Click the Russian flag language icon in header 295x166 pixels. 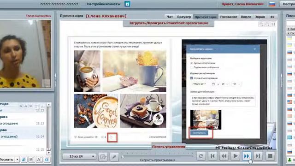pyautogui.click(x=272, y=4)
